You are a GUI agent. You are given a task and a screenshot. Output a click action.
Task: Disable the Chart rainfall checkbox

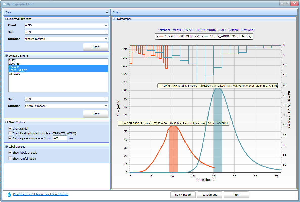(x=10, y=128)
